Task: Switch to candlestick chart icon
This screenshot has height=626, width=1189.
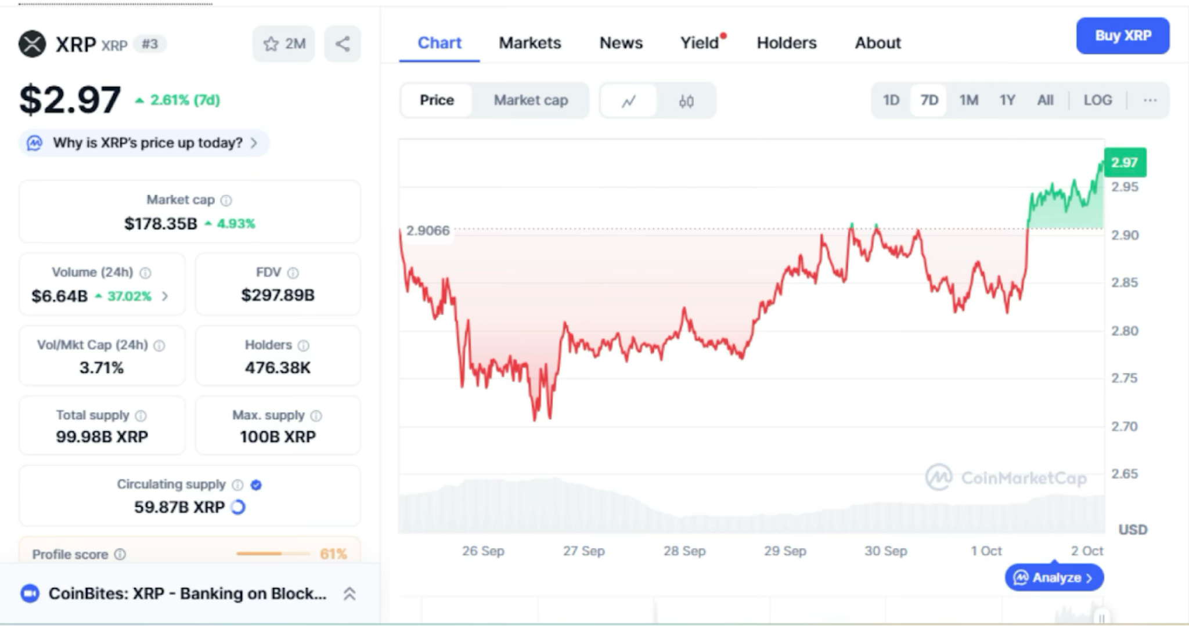Action: point(686,101)
